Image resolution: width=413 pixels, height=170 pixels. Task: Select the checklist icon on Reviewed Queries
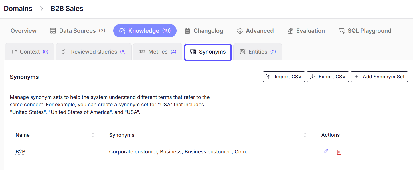pos(65,52)
